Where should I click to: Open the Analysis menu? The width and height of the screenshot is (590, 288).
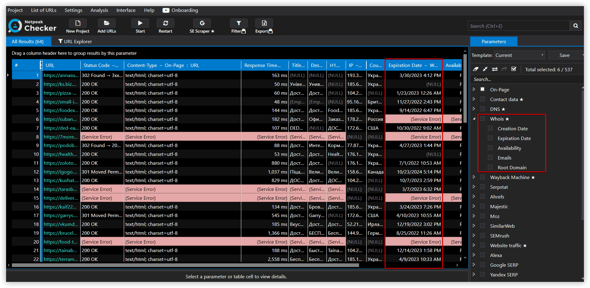point(99,10)
